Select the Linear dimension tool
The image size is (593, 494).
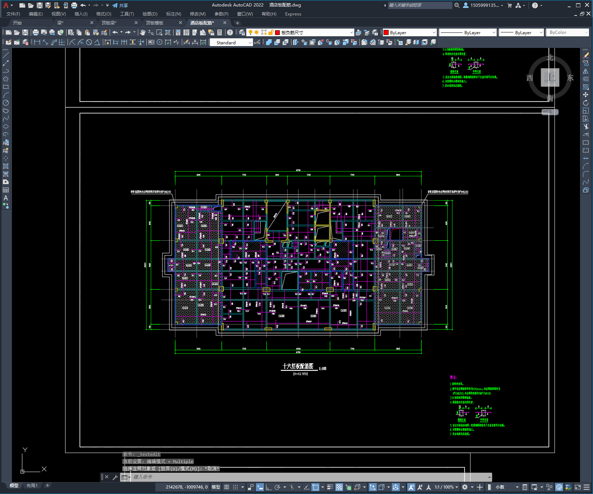(x=37, y=43)
